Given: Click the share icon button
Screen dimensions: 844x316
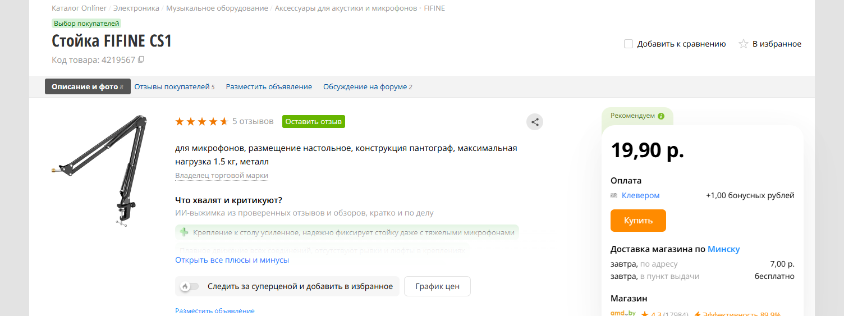Looking at the screenshot, I should click(x=535, y=122).
